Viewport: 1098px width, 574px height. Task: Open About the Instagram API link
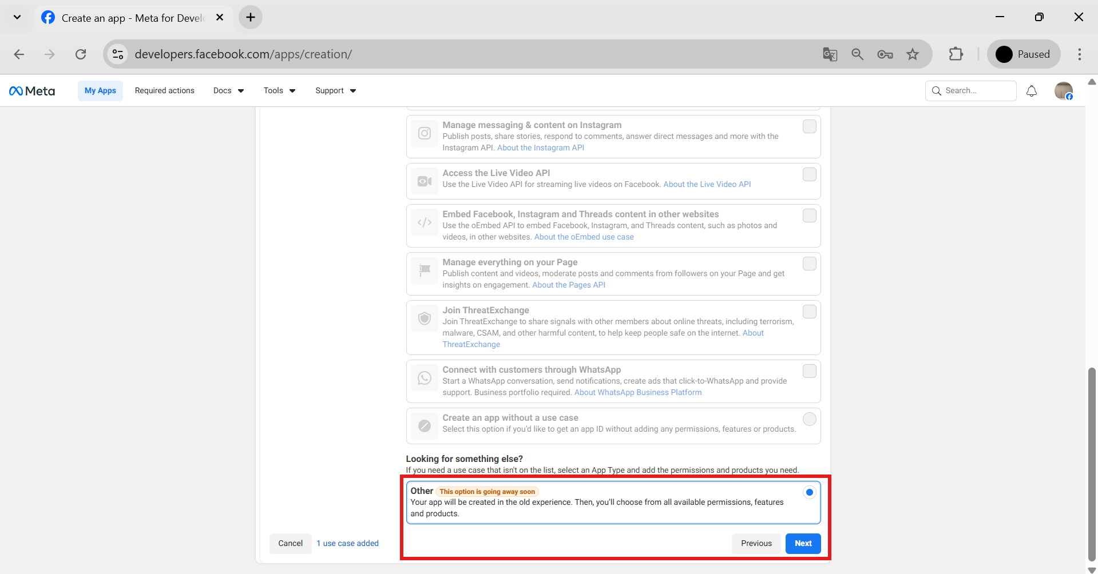tap(541, 148)
